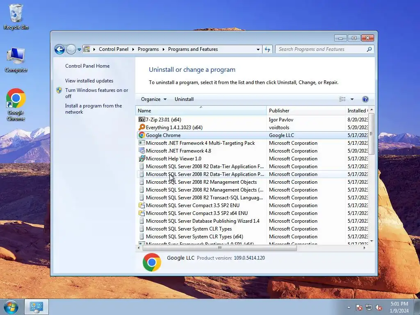The image size is (420, 315).
Task: Sort by the Publisher column header
Action: point(306,111)
